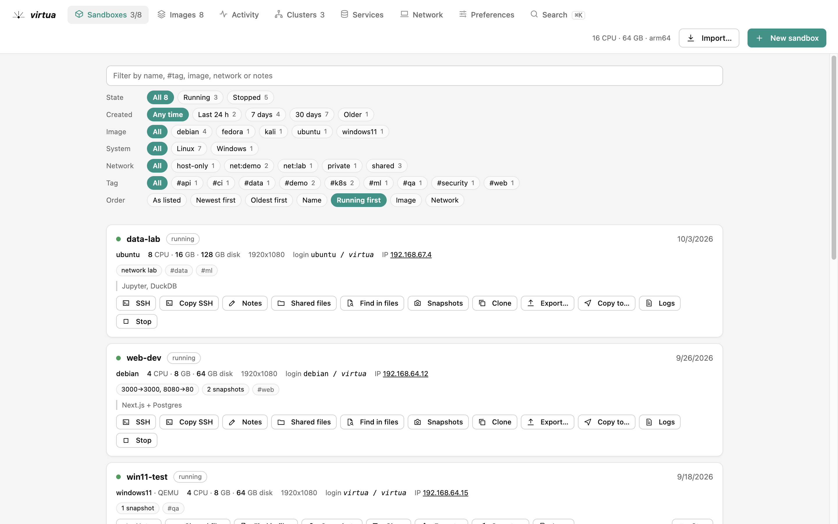Viewport: 838px width, 524px height.
Task: Create a New sandbox
Action: pos(786,38)
